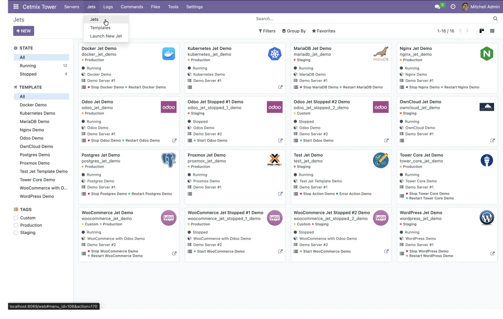This screenshot has width=503, height=319.
Task: Open the external link icon on WordPress Jet Demo
Action: pos(492,253)
